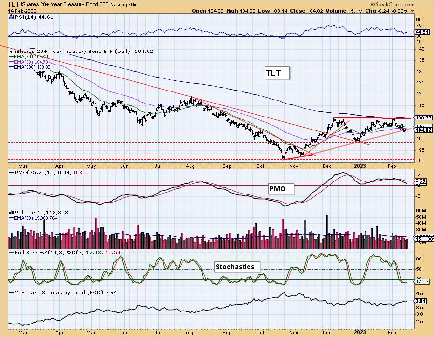Click the RSI(14) 44.61 label

pyautogui.click(x=33, y=17)
